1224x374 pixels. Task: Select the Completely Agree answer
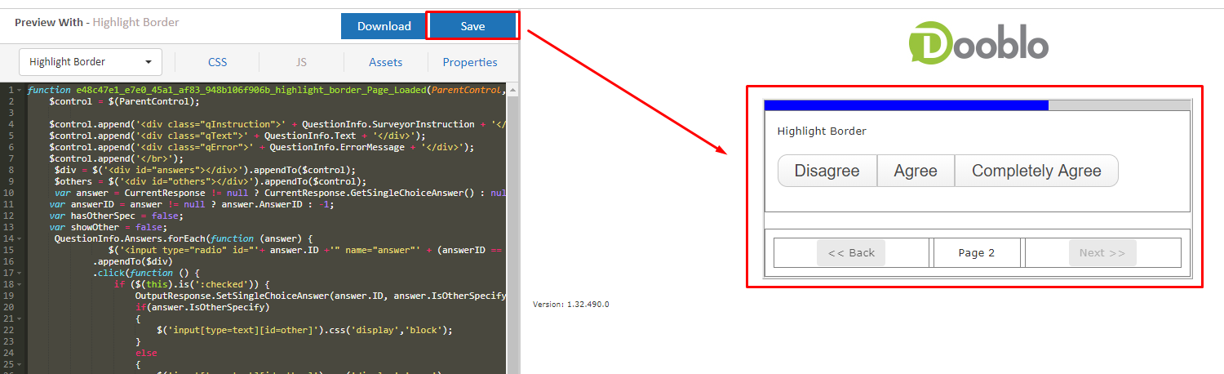tap(1036, 171)
